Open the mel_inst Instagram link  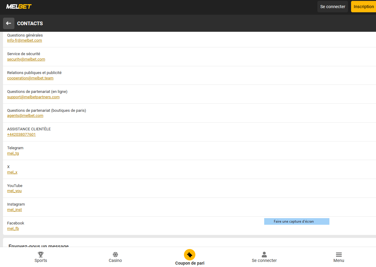14,210
